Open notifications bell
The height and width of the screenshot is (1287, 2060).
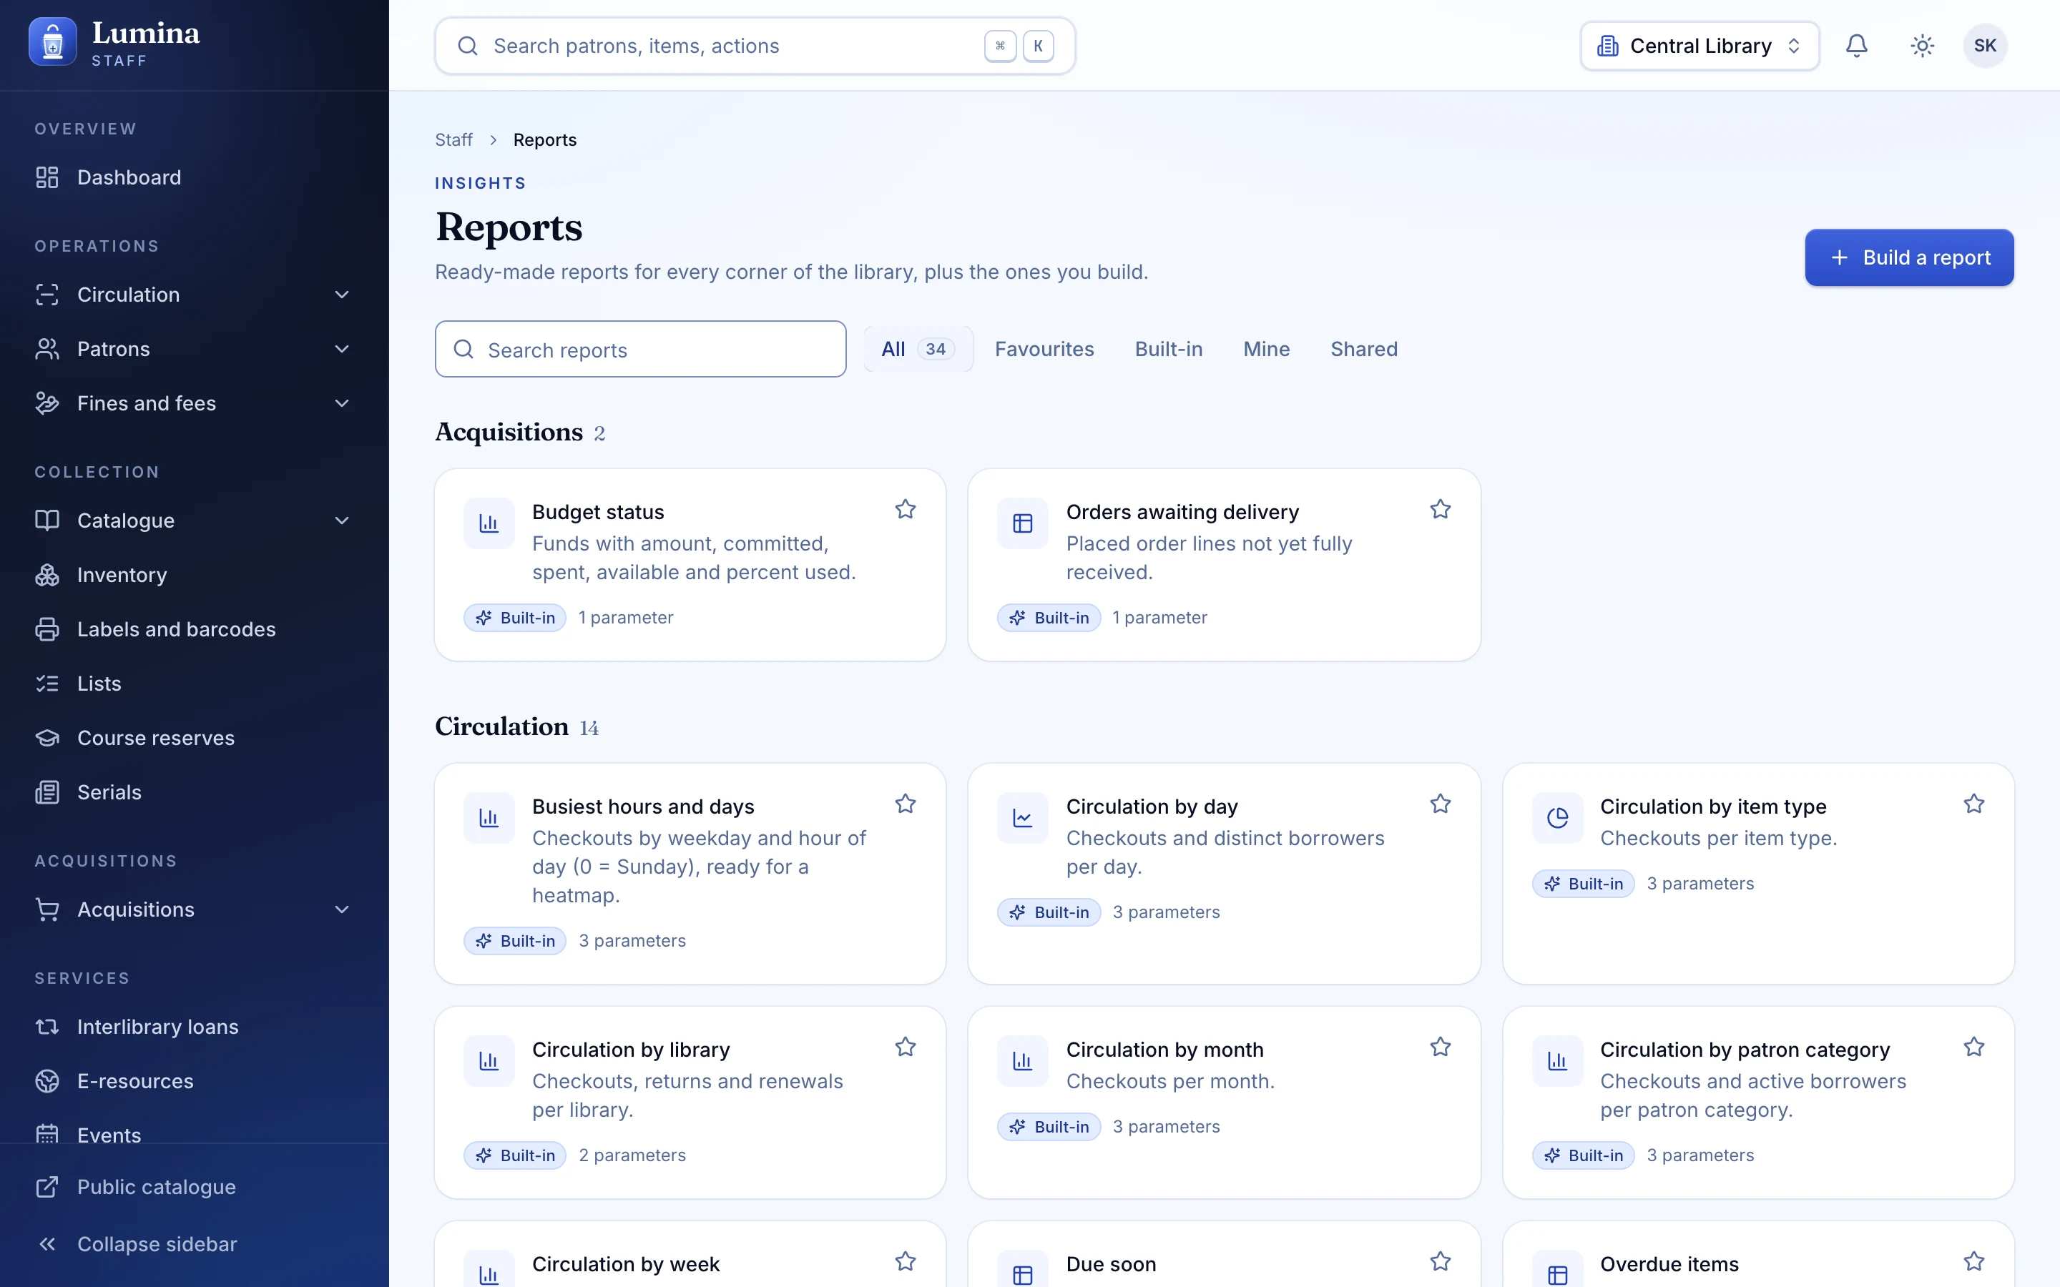[1857, 46]
